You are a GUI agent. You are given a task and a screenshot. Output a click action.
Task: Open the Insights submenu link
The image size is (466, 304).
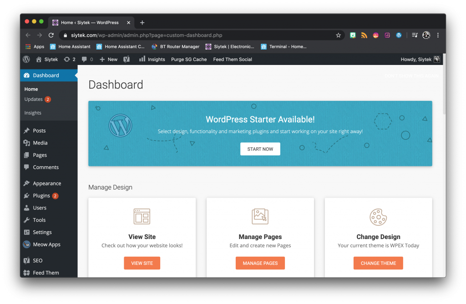coord(33,113)
